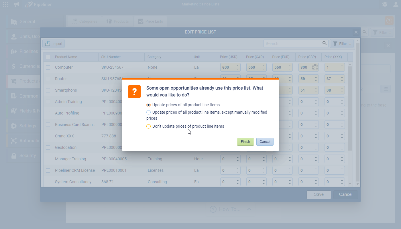This screenshot has width=401, height=229.
Task: Open the graduation cap learning icon
Action: coord(384,4)
